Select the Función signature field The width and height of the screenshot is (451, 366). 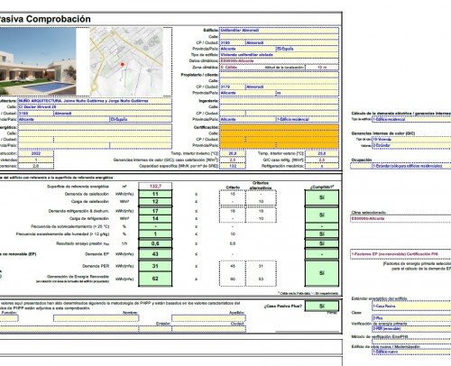[9, 318]
